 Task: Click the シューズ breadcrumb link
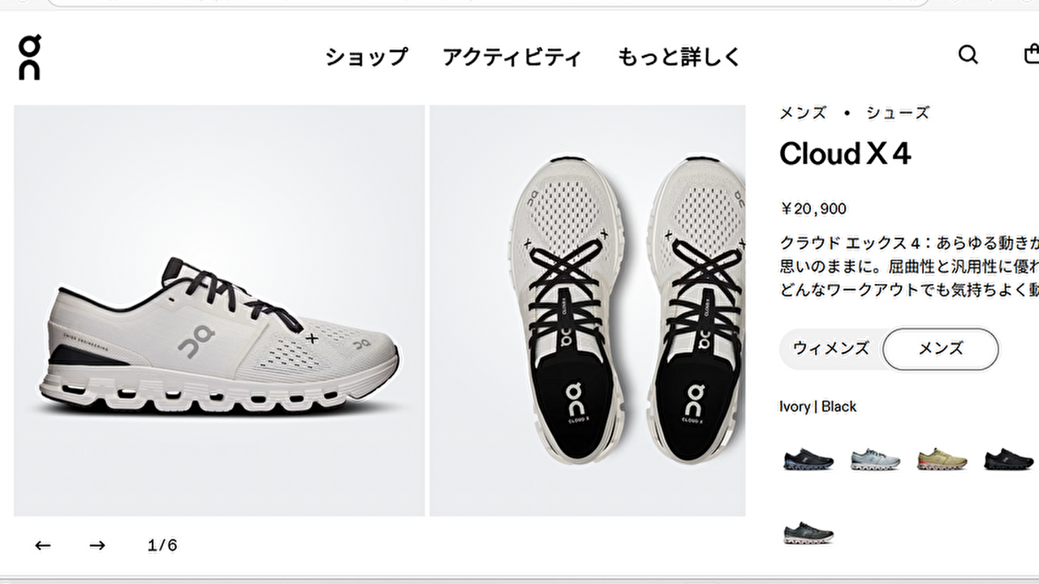click(x=898, y=113)
